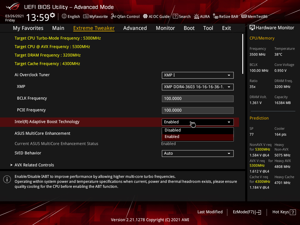Click Target CPU Turbo-Mode Frequency text
The width and height of the screenshot is (300, 225).
pos(58,38)
